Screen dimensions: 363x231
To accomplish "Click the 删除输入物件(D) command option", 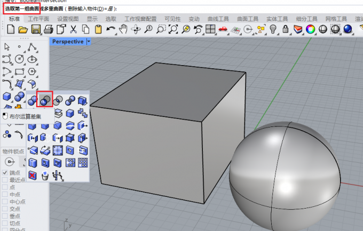I will [x=91, y=9].
